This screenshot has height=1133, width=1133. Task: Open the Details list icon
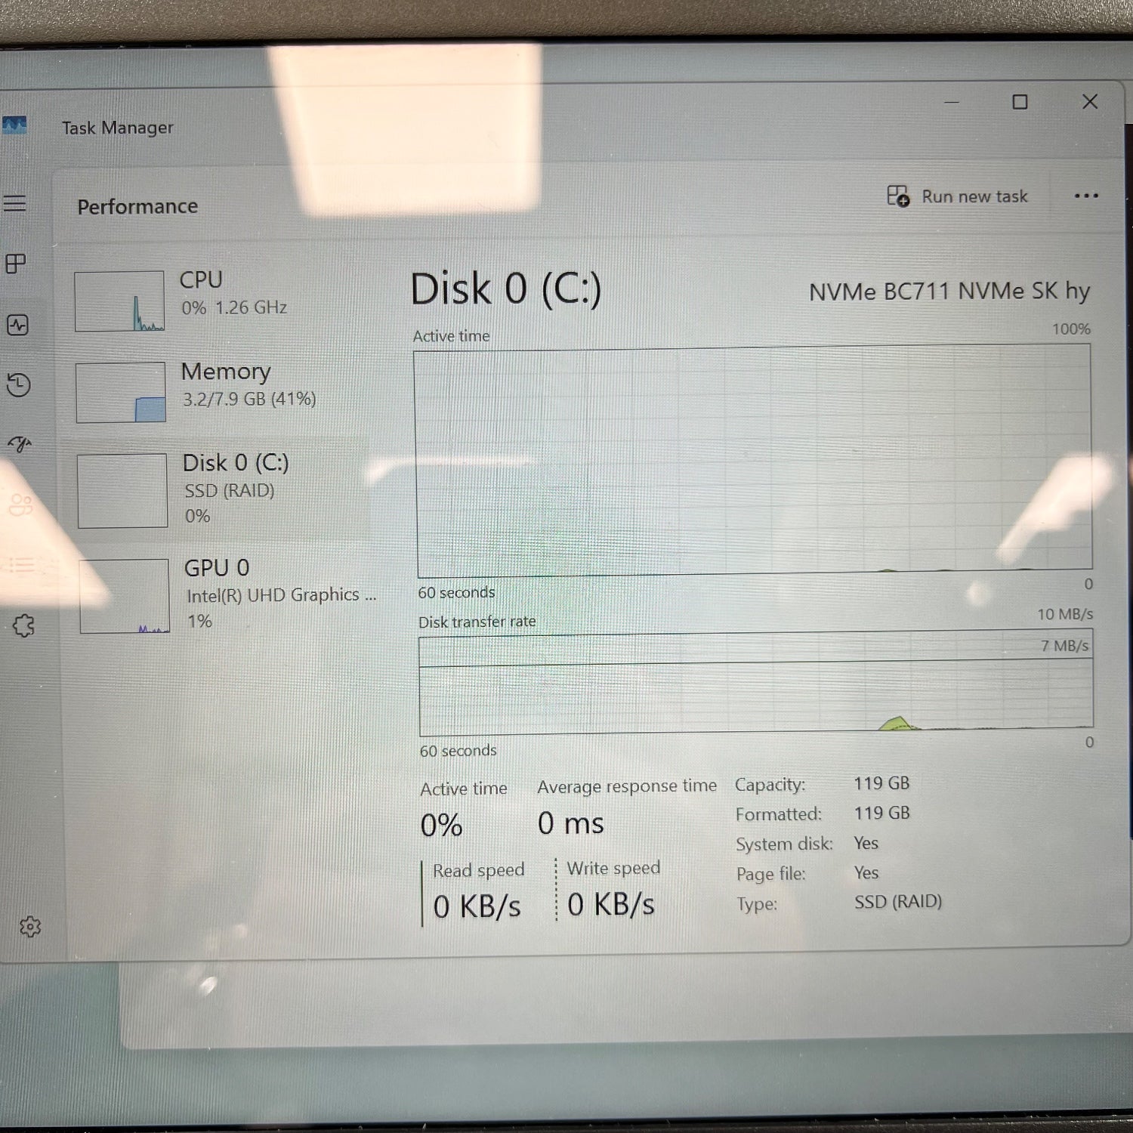click(x=22, y=564)
